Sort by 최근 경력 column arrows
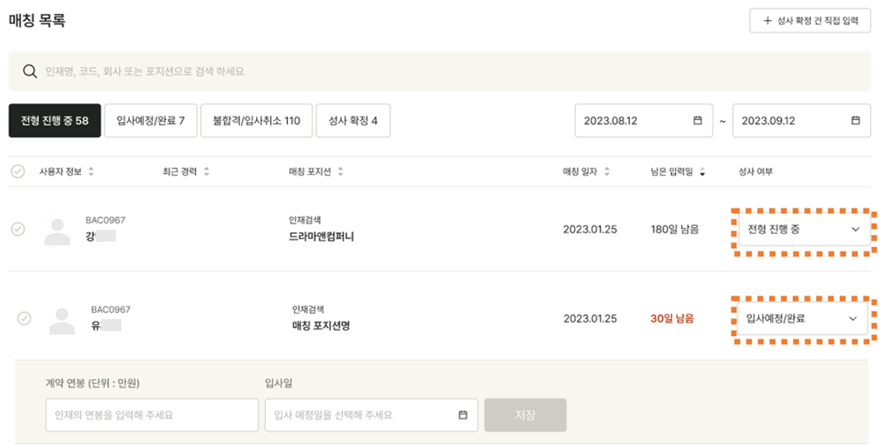886x446 pixels. coord(206,172)
